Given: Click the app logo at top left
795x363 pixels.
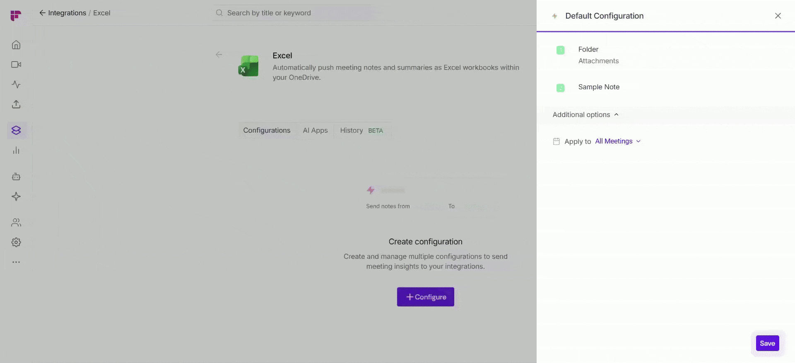Looking at the screenshot, I should click(16, 16).
